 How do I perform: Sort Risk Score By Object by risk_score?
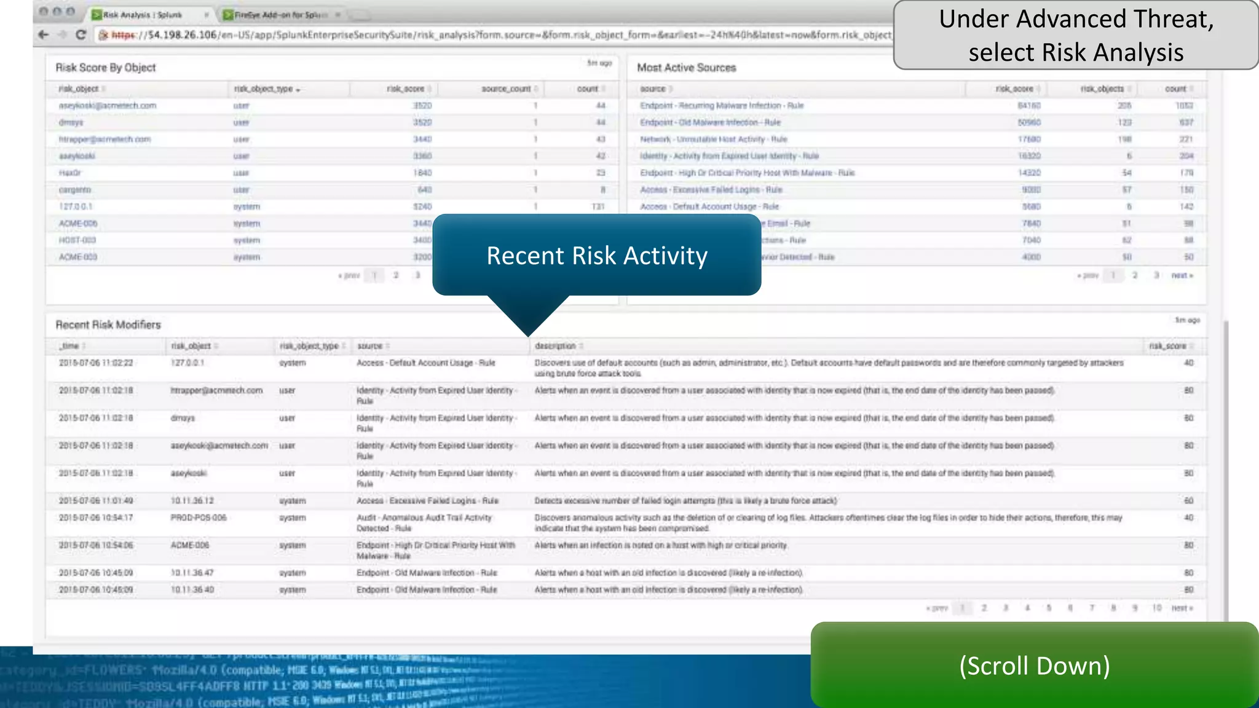408,89
